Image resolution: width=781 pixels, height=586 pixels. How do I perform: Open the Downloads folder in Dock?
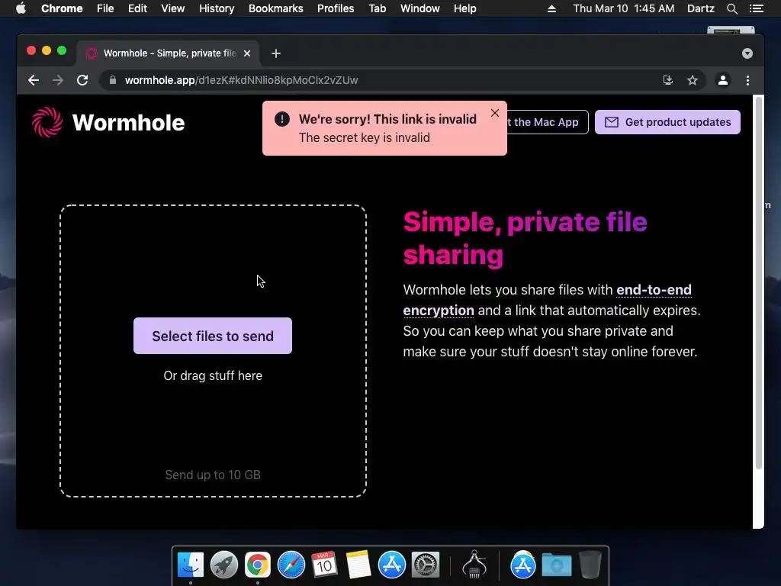[556, 565]
